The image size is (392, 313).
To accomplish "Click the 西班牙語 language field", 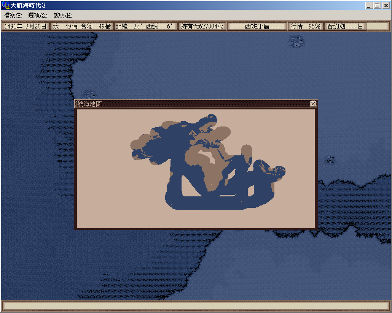I will pos(257,27).
